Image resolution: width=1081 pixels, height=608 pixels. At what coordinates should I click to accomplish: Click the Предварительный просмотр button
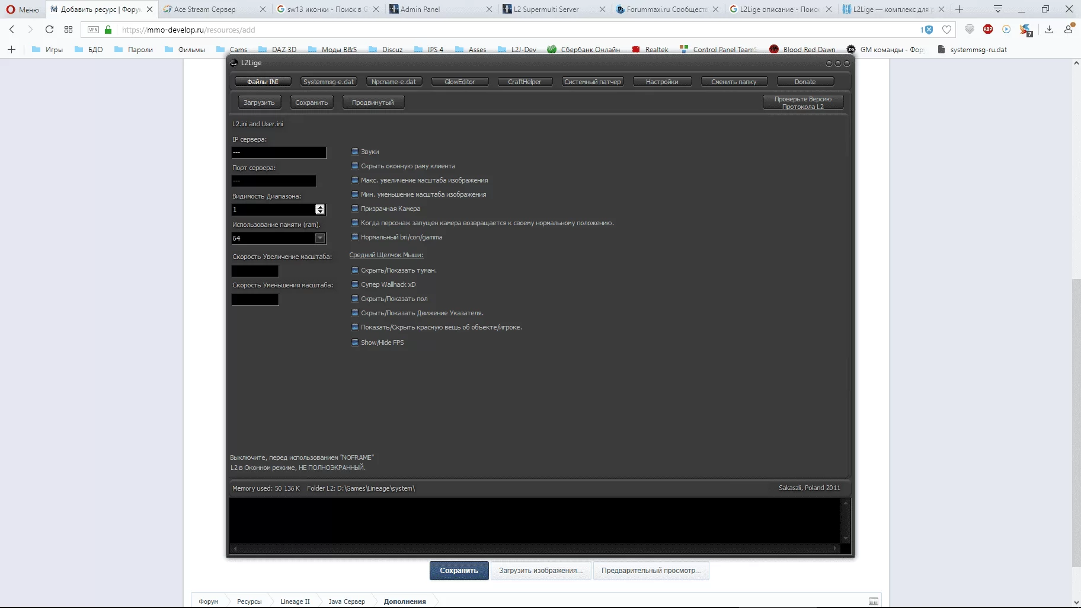pyautogui.click(x=651, y=571)
